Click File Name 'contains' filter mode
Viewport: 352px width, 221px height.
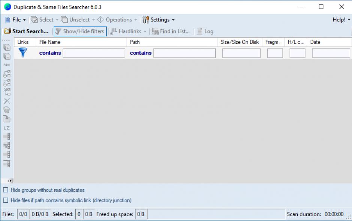pyautogui.click(x=50, y=53)
